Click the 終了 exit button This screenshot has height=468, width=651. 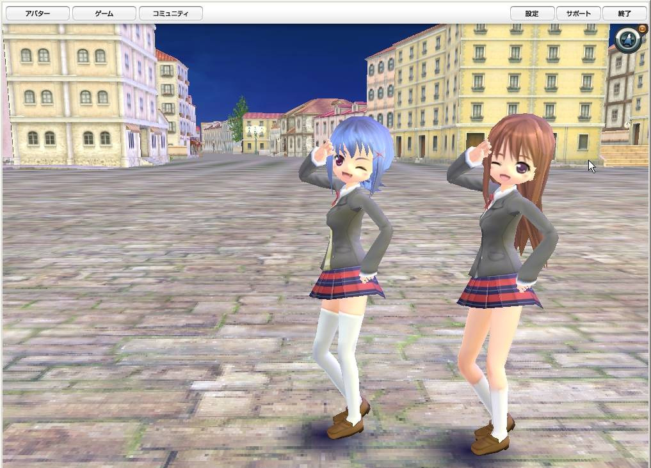pos(624,13)
